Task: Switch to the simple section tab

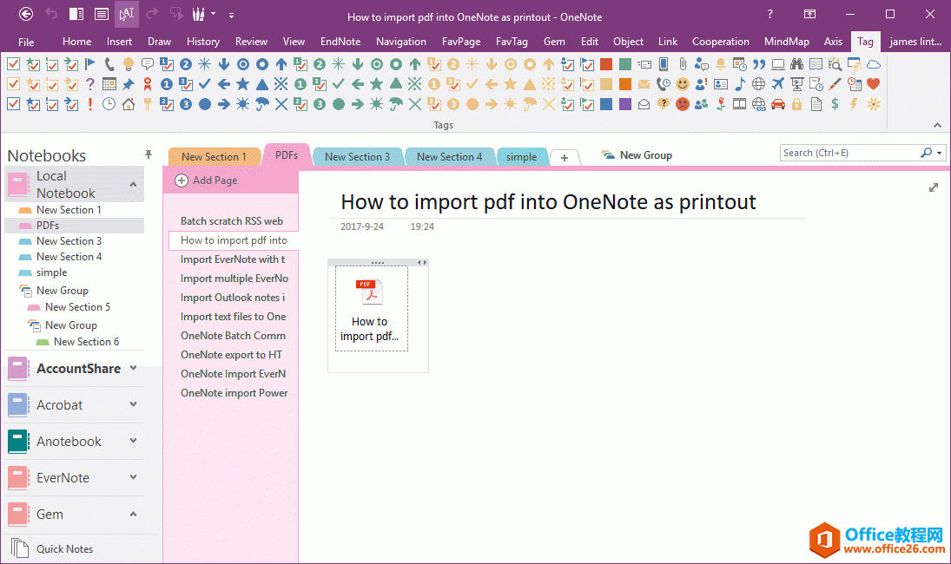Action: 522,156
